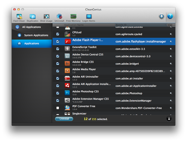Open help with the question mark icon
187x142 pixels.
(x=170, y=16)
